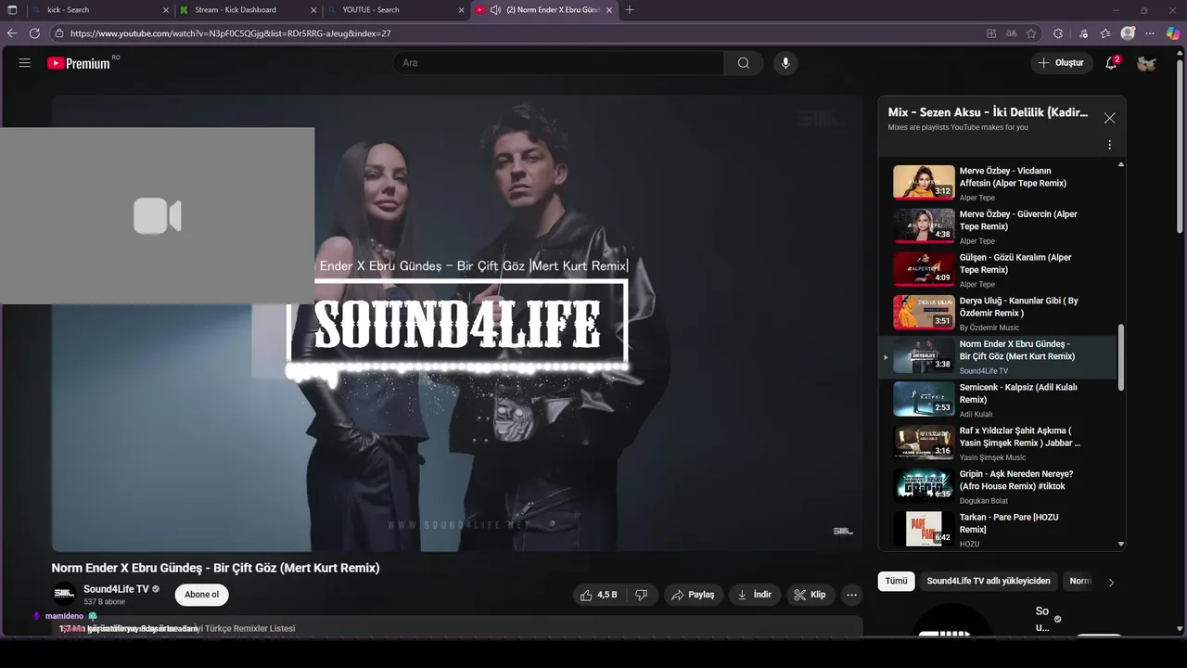Launch Copilot from toolbar icon
1187x668 pixels.
point(1173,33)
